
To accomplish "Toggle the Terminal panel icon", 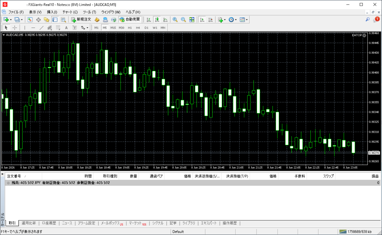I will pyautogui.click(x=55, y=20).
